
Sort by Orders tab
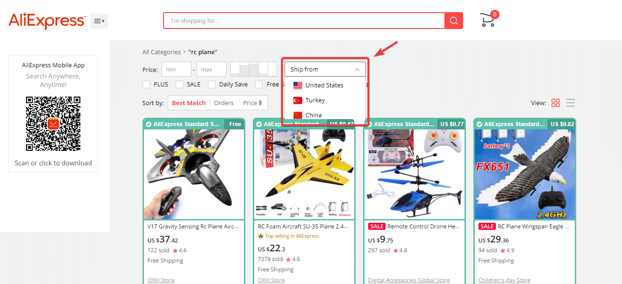pyautogui.click(x=223, y=103)
